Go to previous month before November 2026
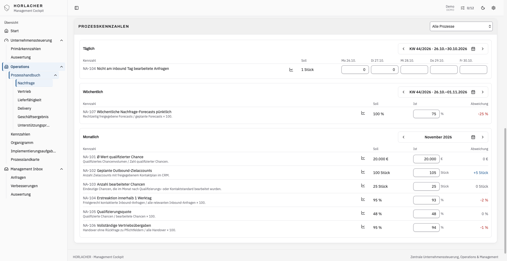This screenshot has width=507, height=261. pyautogui.click(x=403, y=137)
